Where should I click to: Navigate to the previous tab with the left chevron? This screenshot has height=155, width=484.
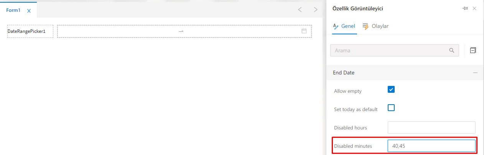[x=300, y=10]
